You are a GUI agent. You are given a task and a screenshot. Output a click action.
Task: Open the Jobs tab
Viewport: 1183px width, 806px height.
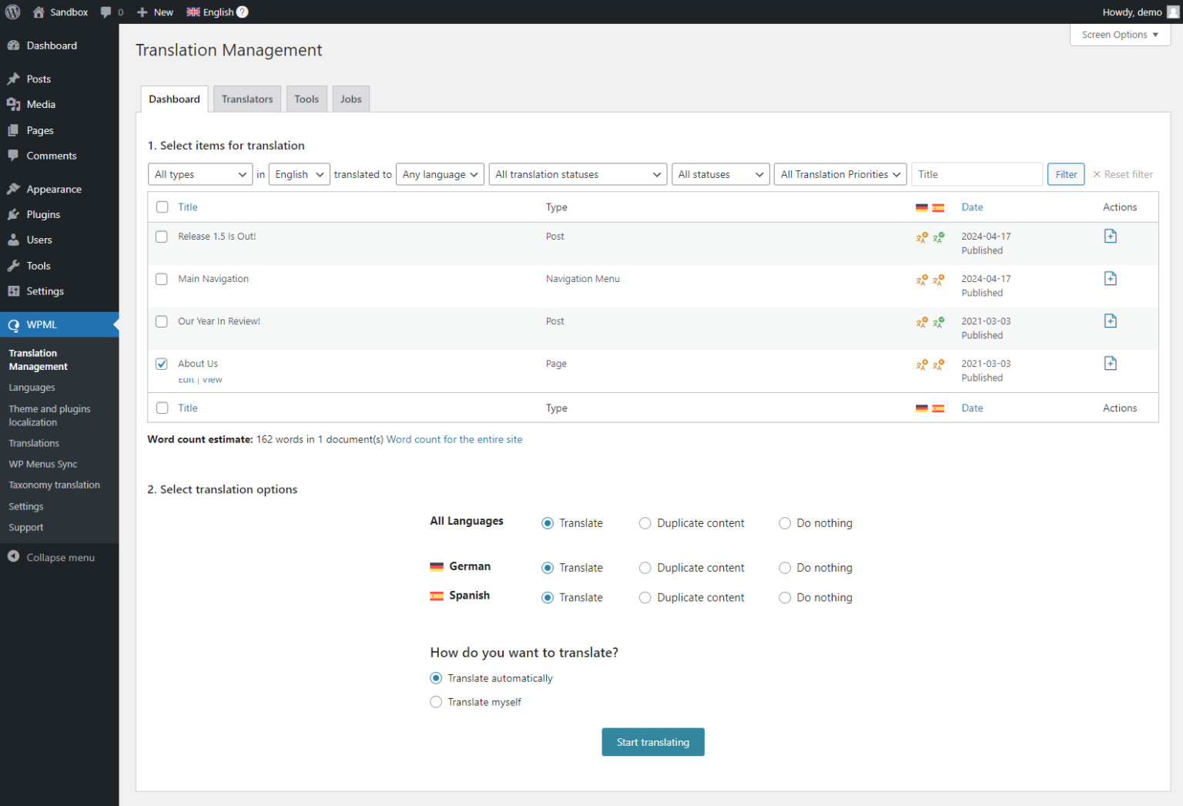pyautogui.click(x=350, y=99)
